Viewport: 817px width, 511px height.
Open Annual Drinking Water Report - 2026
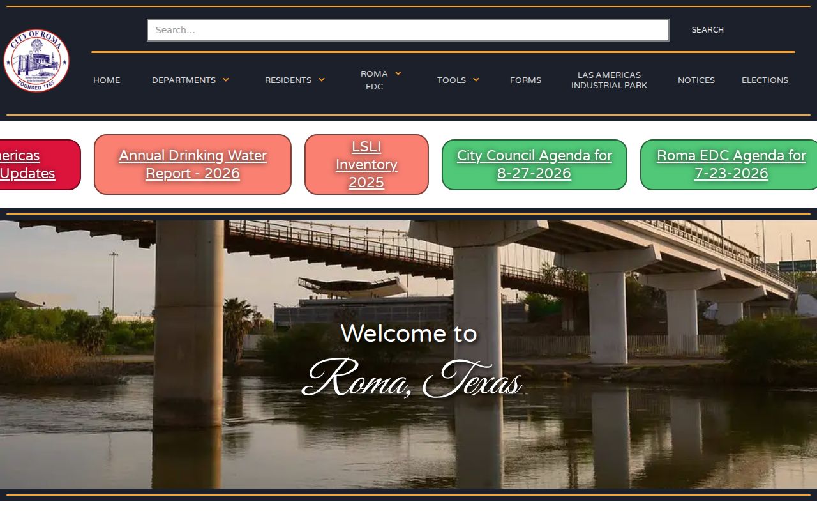[193, 165]
